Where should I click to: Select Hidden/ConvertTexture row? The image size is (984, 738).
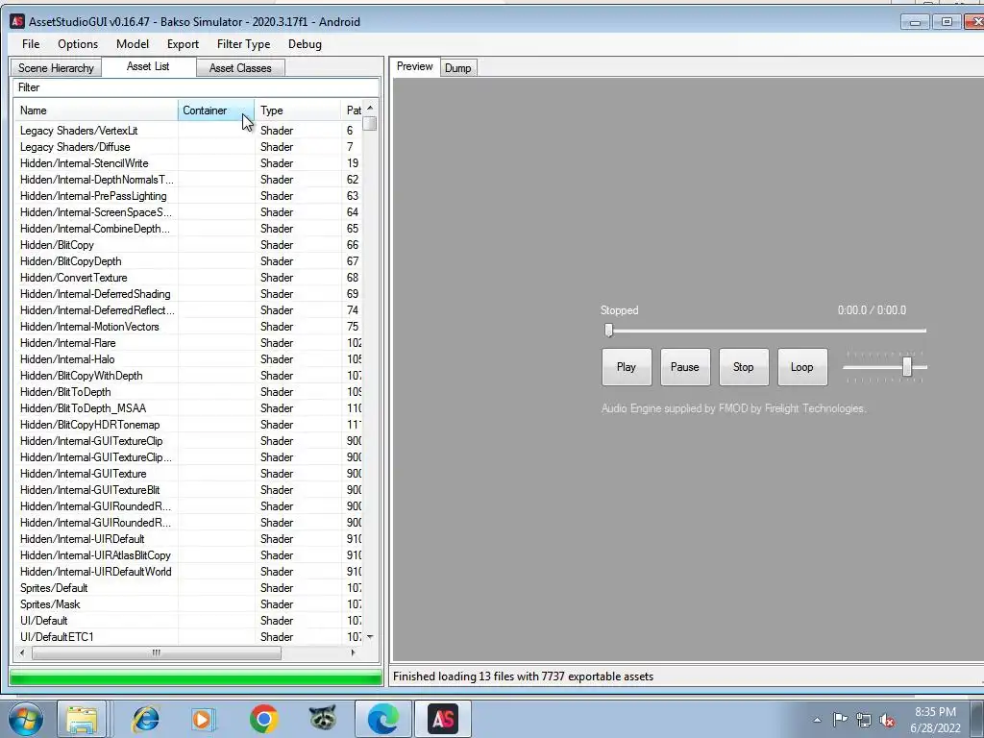[187, 278]
